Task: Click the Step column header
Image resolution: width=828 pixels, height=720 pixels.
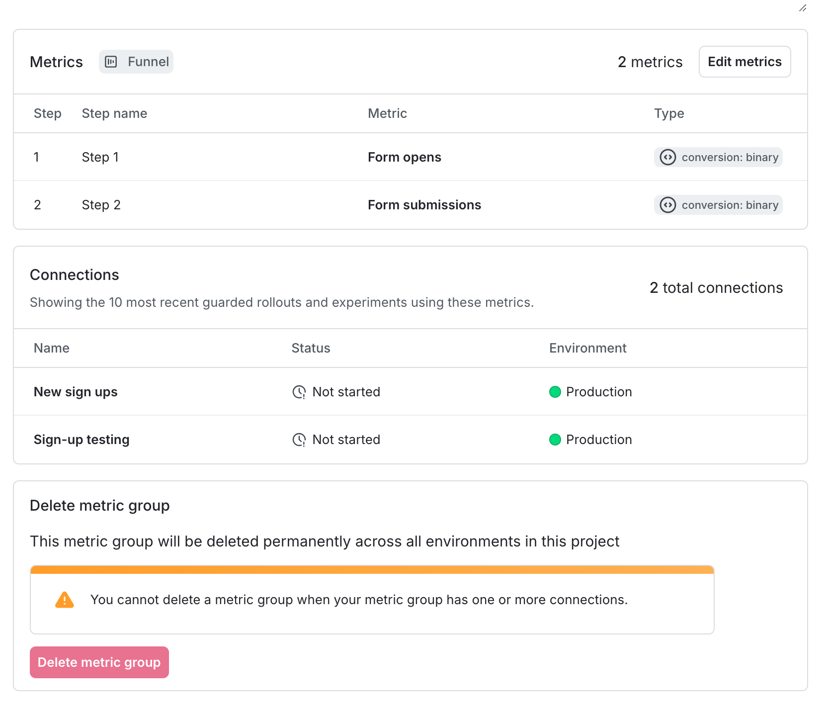Action: (x=48, y=113)
